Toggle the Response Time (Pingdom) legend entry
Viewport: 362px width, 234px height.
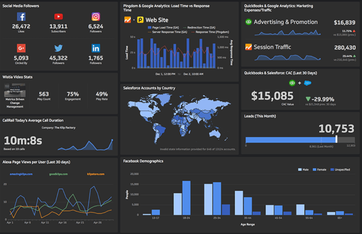pos(210,32)
